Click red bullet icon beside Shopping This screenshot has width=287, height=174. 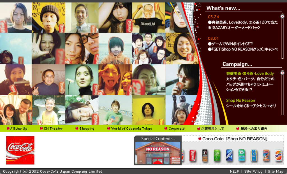(77, 128)
